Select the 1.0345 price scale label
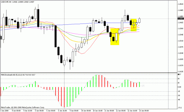This screenshot has width=184, height=112. tap(180, 35)
